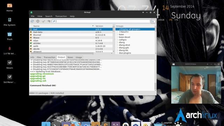The image size is (224, 126).
Task: Click the Groups panel header
Action: (x=135, y=26)
